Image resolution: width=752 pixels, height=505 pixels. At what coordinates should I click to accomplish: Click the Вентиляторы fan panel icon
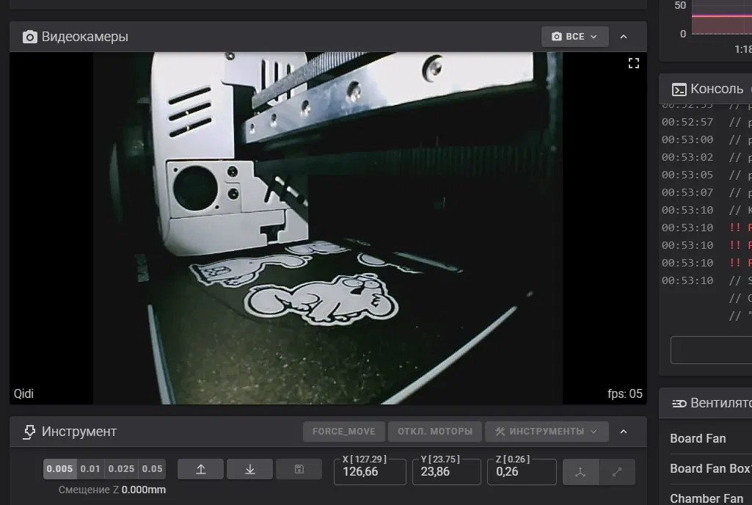coord(679,404)
